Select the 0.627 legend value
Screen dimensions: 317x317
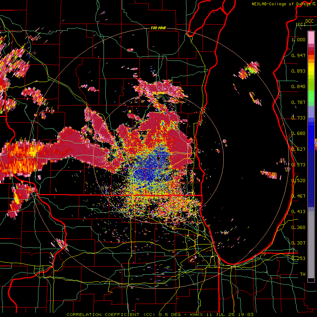[298, 149]
